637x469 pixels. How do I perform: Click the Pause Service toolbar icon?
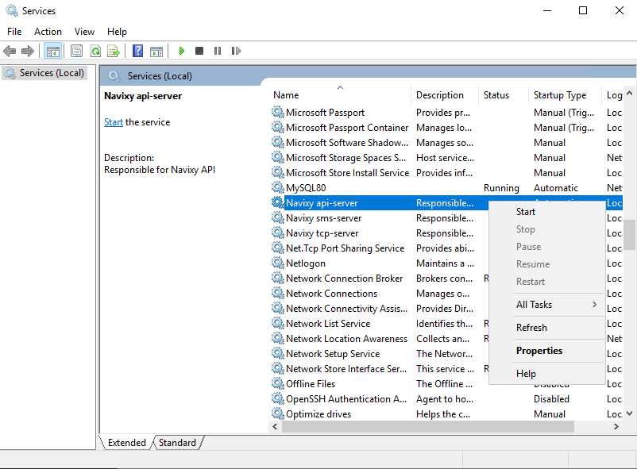[218, 51]
